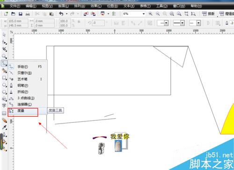Click the rotation angle input field
The image size is (234, 170).
pos(98,23)
